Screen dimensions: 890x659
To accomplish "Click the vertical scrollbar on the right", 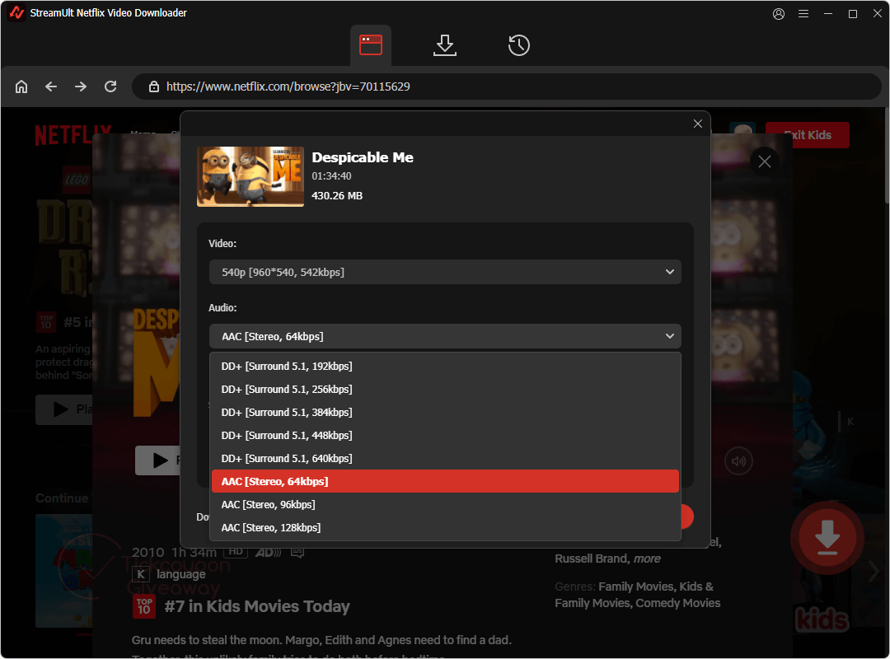I will (x=887, y=154).
